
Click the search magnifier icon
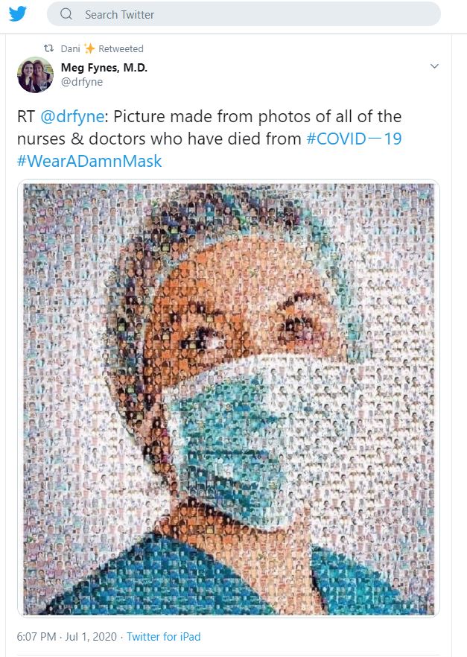pos(66,14)
